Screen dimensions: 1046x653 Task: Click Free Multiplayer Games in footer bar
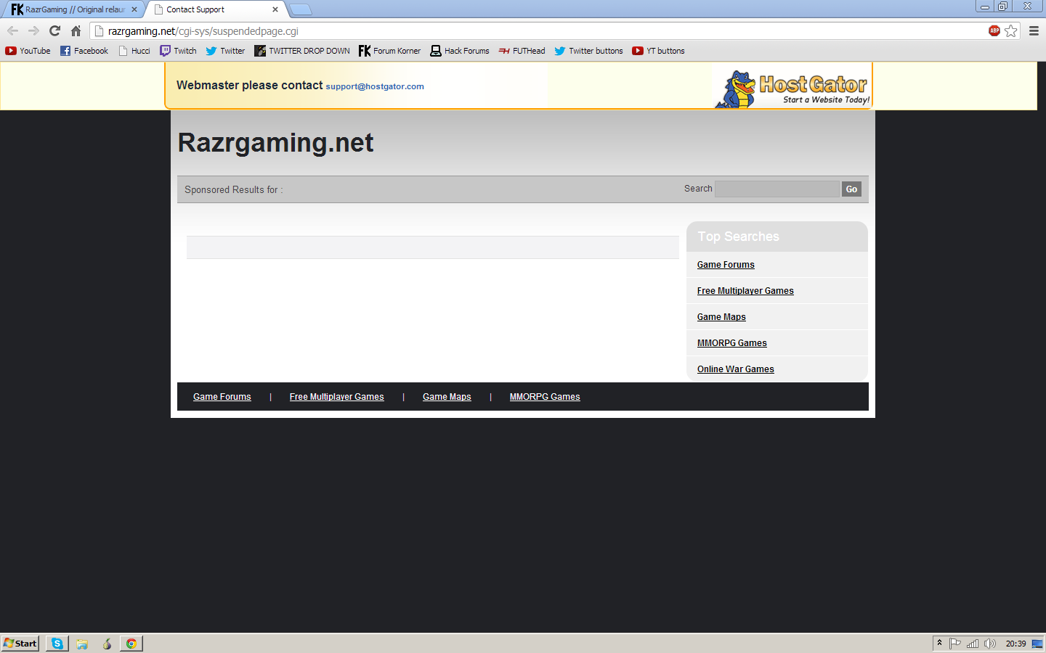point(337,397)
